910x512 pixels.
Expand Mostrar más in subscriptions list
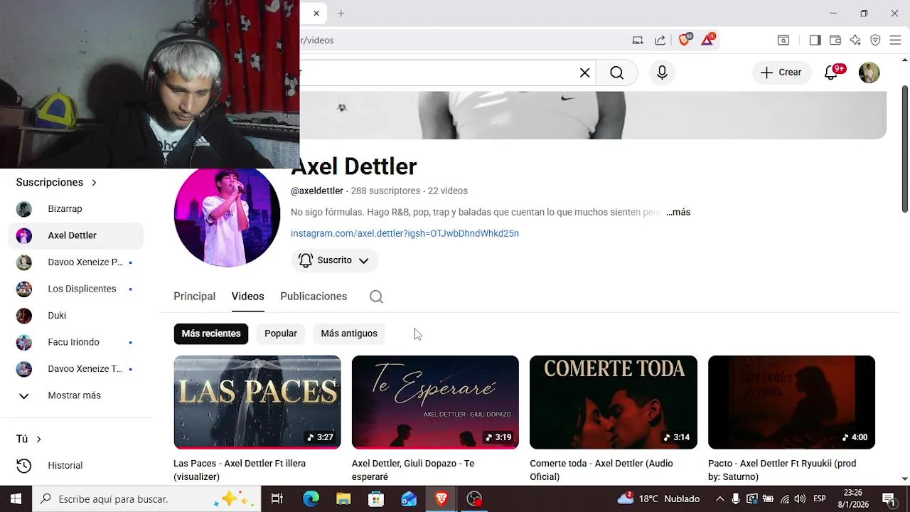pyautogui.click(x=74, y=395)
